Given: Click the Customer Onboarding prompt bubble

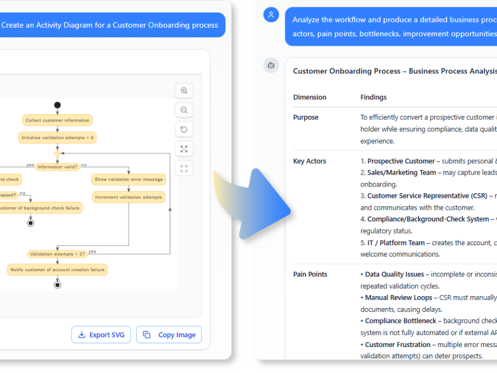Looking at the screenshot, I should (x=110, y=25).
